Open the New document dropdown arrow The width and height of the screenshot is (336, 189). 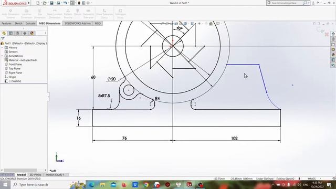click(41, 3)
